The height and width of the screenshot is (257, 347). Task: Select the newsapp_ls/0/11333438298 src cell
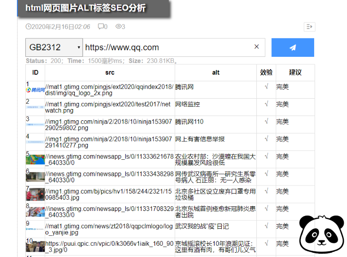pyautogui.click(x=109, y=177)
